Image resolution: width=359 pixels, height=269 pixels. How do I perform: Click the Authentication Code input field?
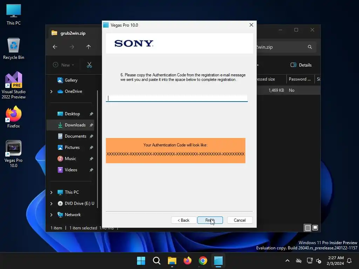[177, 98]
